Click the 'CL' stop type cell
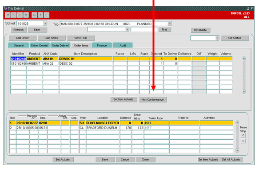Image resolution: width=259 pixels, height=169 pixels. pos(82,128)
